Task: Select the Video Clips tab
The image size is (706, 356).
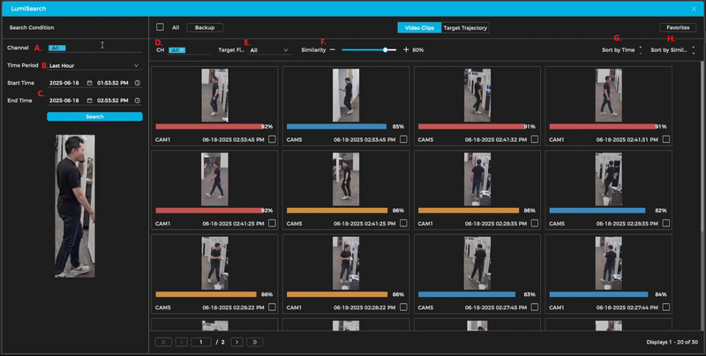Action: click(417, 27)
